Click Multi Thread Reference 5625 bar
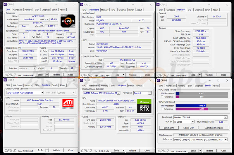The height and width of the screenshot is (155, 234). 202,109
